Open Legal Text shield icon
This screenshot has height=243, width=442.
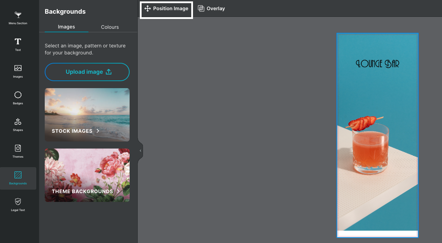18,202
